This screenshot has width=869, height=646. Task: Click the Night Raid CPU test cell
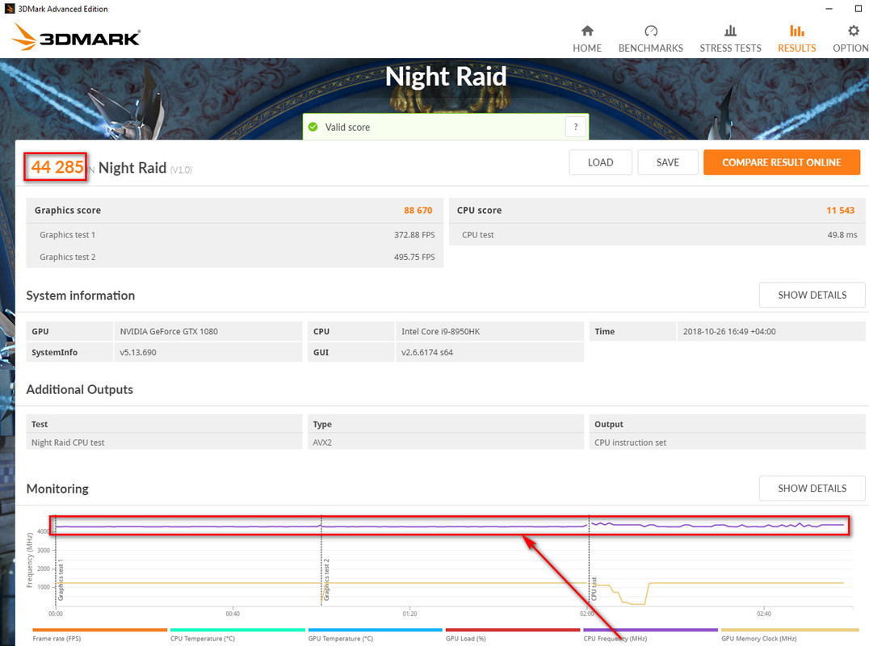point(164,443)
